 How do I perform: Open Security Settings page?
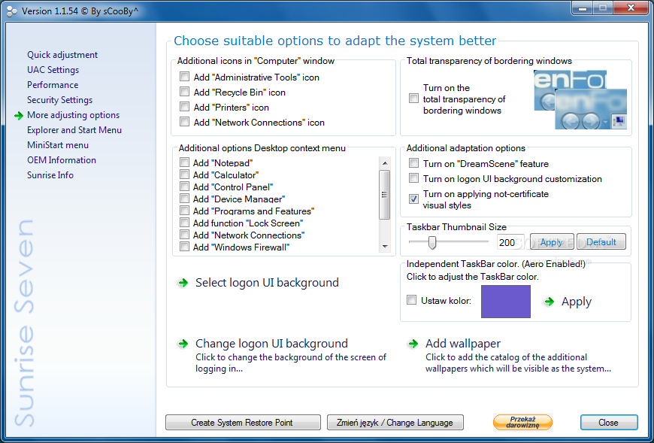(59, 100)
